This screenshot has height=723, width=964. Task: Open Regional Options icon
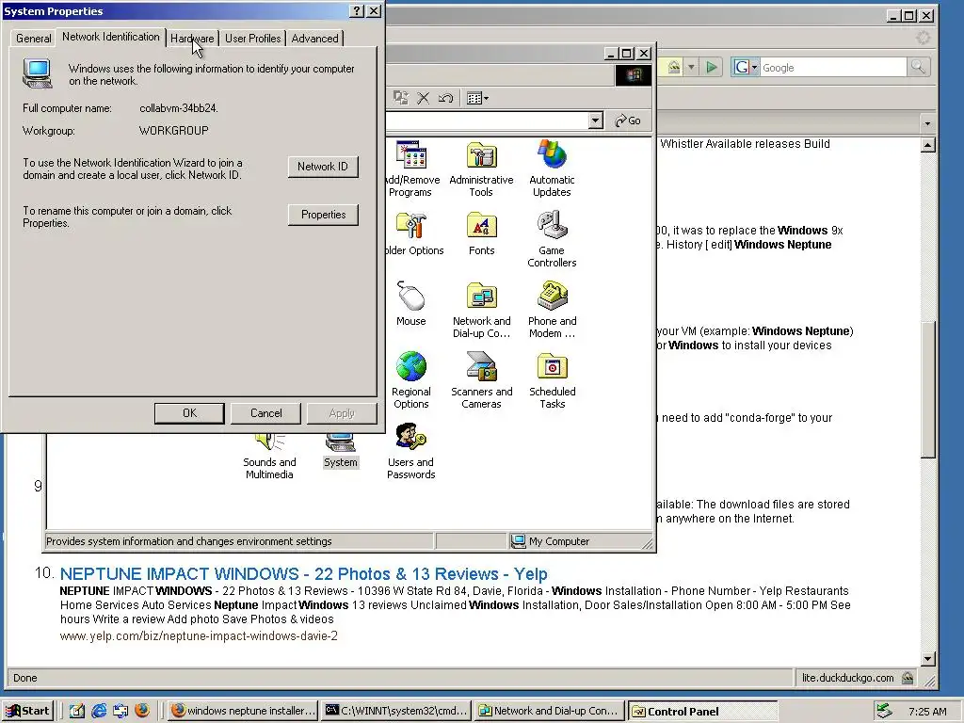(x=410, y=380)
